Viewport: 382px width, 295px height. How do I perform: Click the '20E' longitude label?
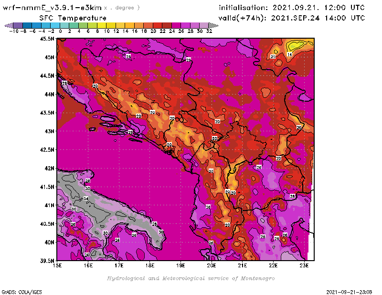[x=212, y=265]
